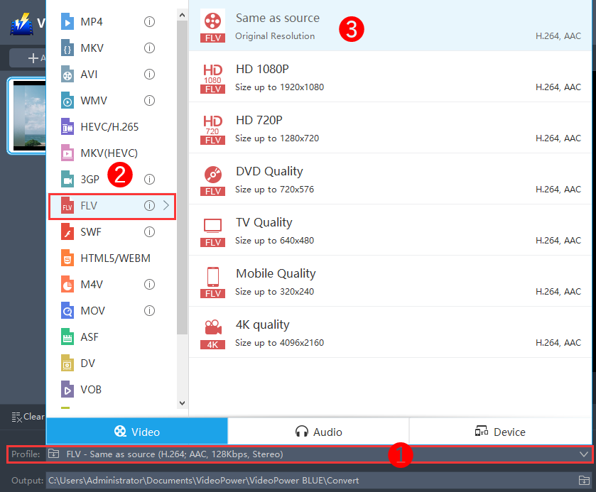Click the info icon next to MOV
Image resolution: width=596 pixels, height=492 pixels.
[149, 310]
